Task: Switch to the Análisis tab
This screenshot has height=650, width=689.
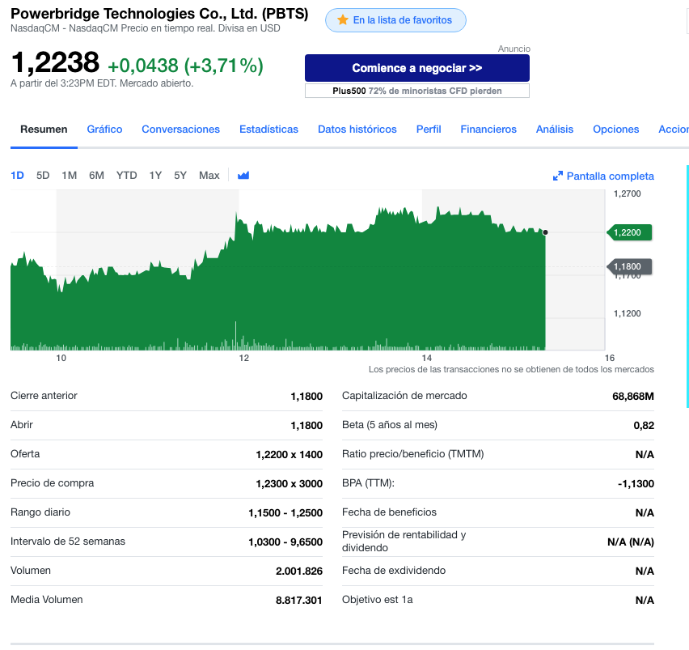Action: (555, 130)
